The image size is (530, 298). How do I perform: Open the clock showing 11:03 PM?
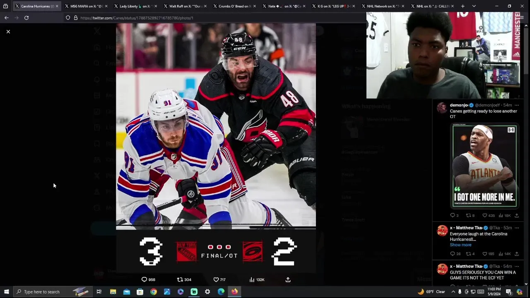(x=494, y=292)
